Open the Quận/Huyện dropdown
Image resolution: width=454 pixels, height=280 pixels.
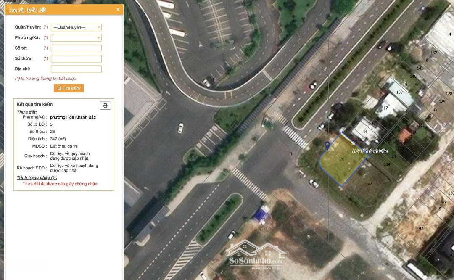[76, 27]
